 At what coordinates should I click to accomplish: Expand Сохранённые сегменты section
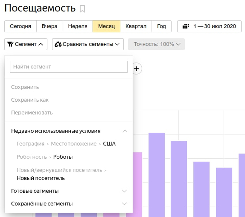click(69, 204)
